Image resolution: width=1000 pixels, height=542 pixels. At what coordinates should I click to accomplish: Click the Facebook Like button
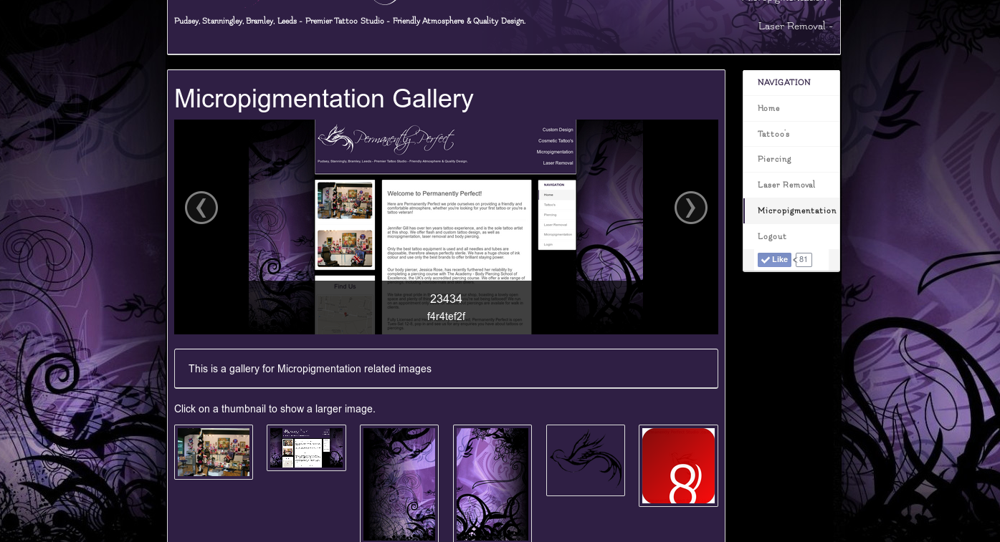(774, 260)
